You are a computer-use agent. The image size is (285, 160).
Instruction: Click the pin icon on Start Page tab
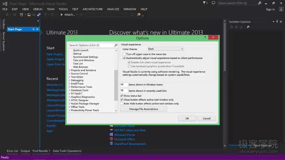click(34, 29)
